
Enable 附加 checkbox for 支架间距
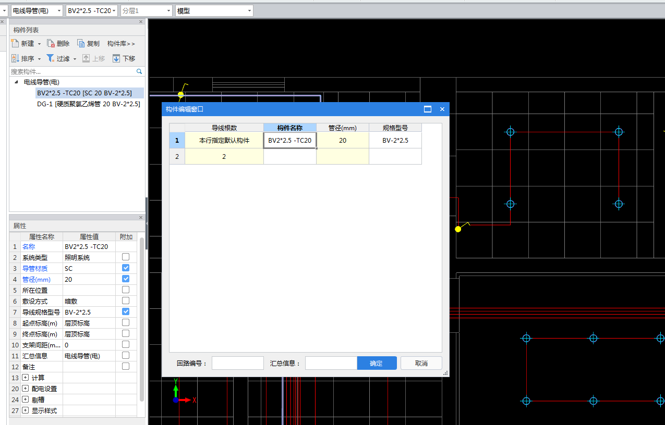(x=126, y=344)
